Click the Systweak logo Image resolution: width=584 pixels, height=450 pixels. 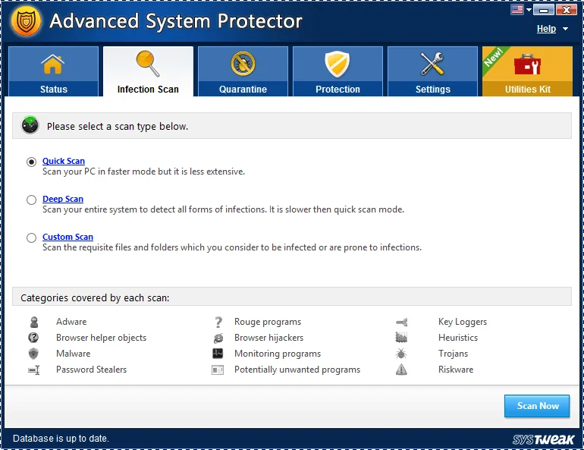(x=543, y=439)
